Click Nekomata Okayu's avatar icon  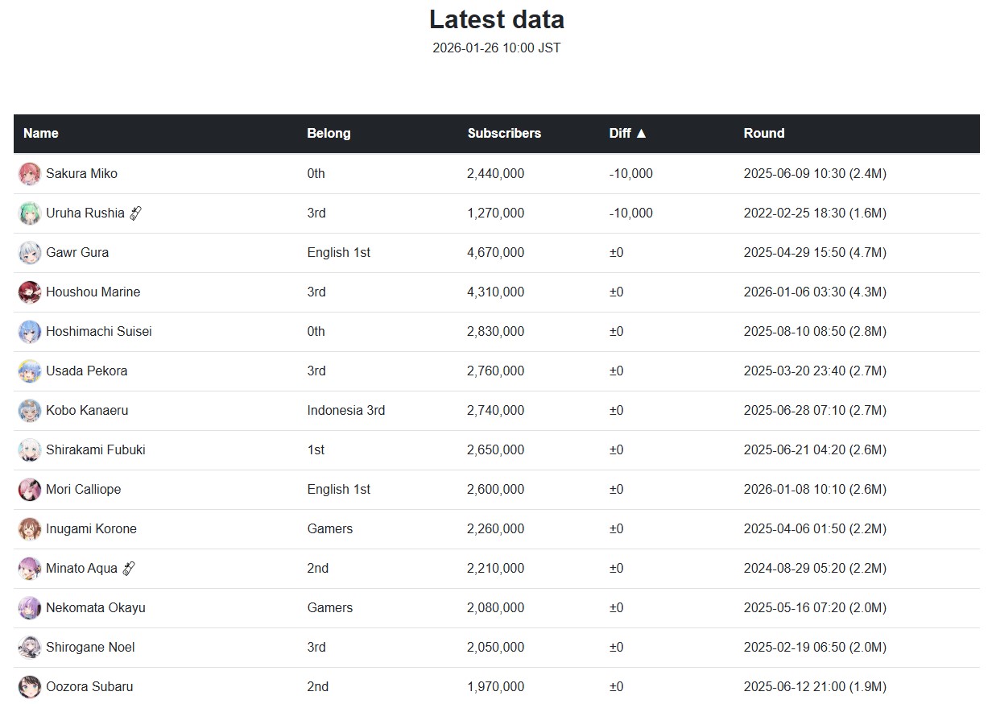click(30, 608)
